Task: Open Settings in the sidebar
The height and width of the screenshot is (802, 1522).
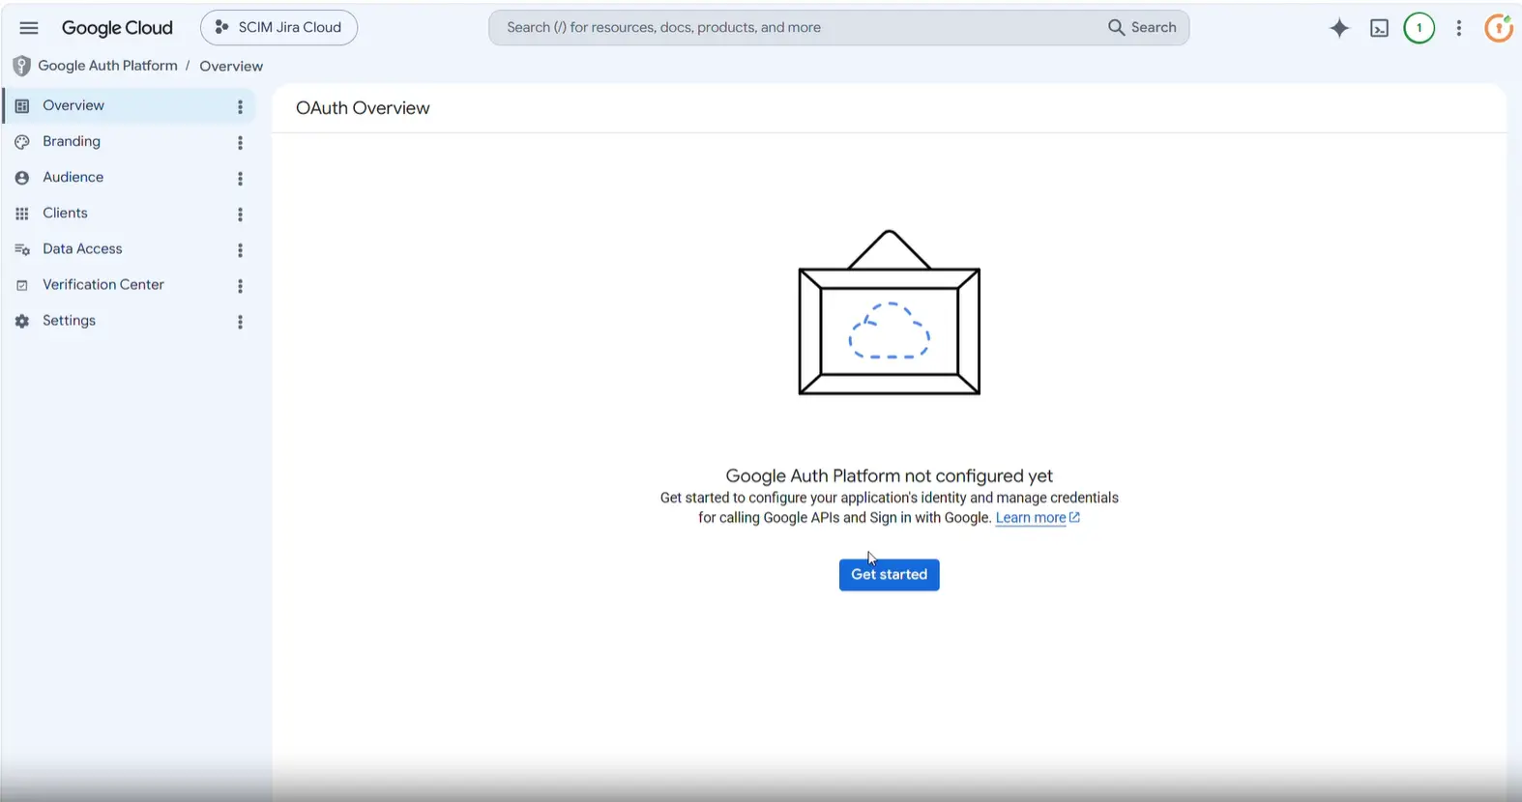Action: coord(129,320)
